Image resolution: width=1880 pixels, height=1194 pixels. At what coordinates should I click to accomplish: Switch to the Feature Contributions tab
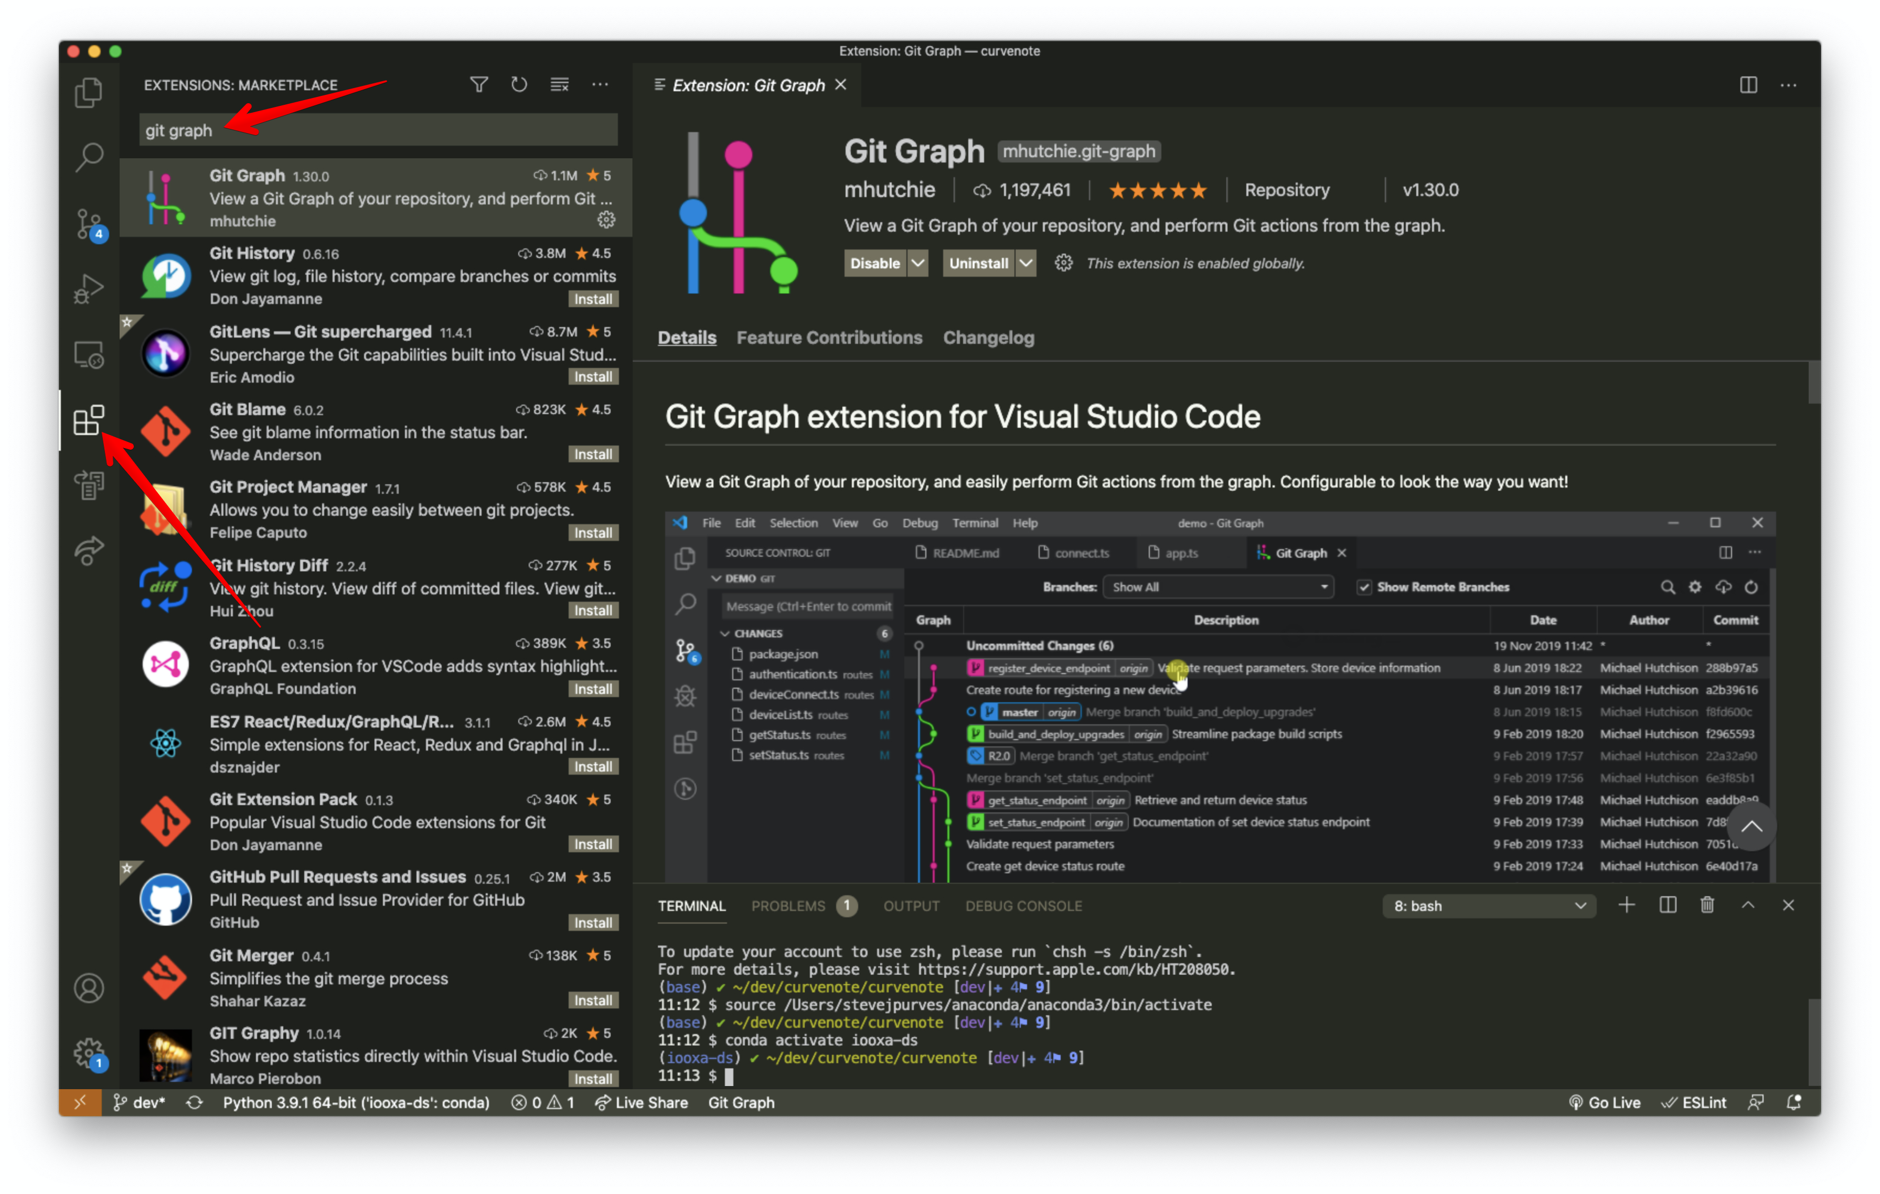pos(829,338)
